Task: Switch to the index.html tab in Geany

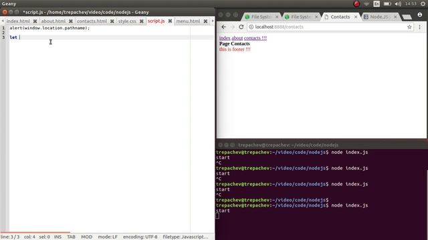Action: (x=18, y=21)
